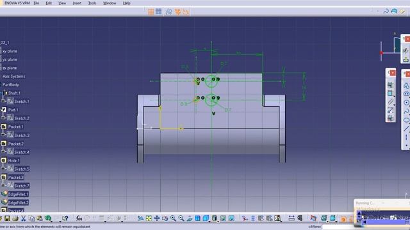The image size is (410, 230).
Task: Select the Pan tool icon
Action: [x=156, y=218]
